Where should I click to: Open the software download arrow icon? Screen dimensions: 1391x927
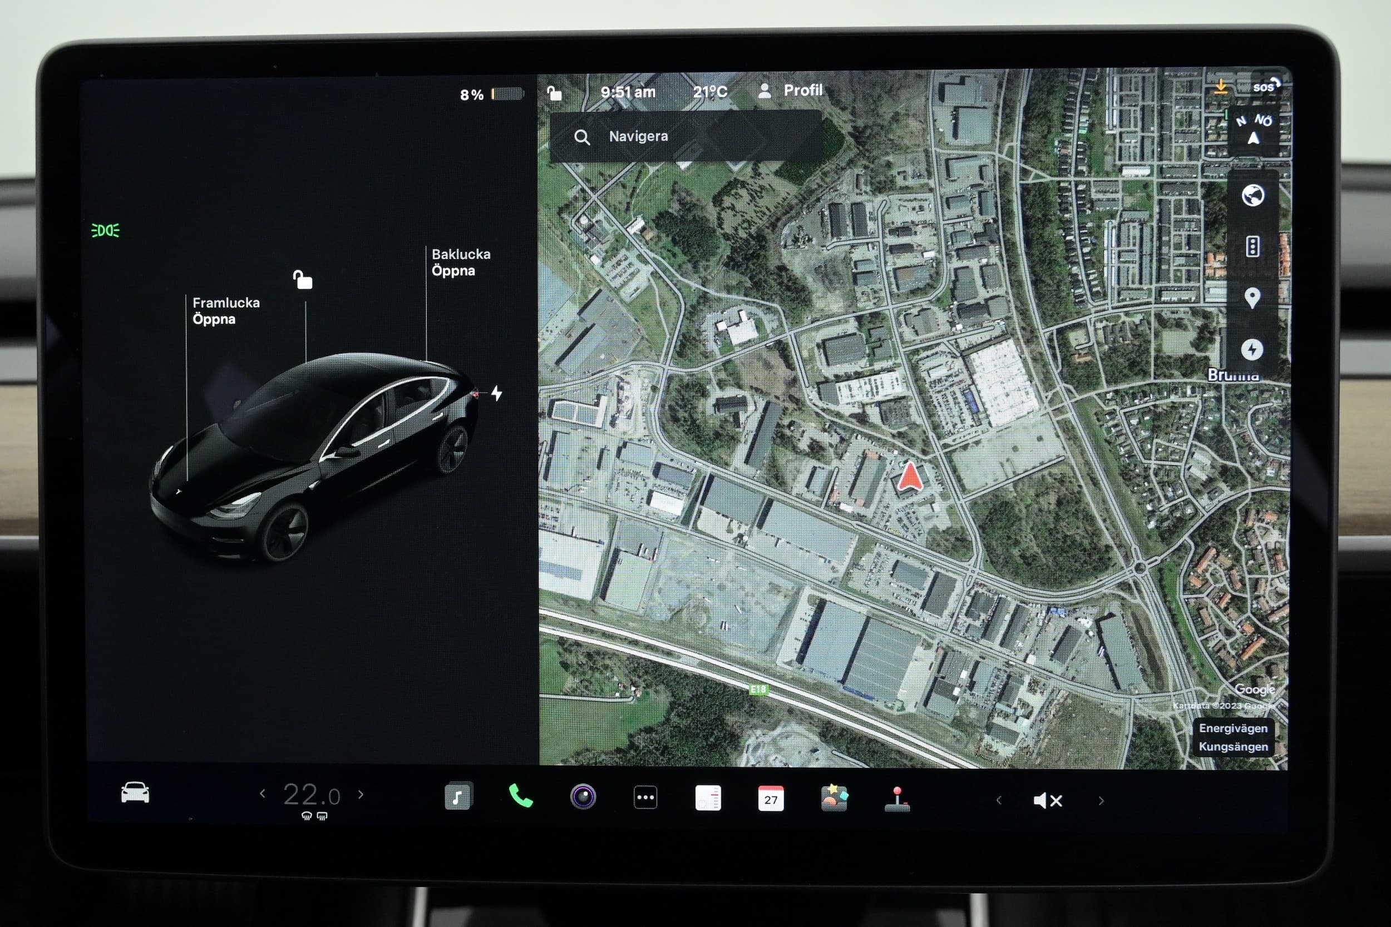1221,86
